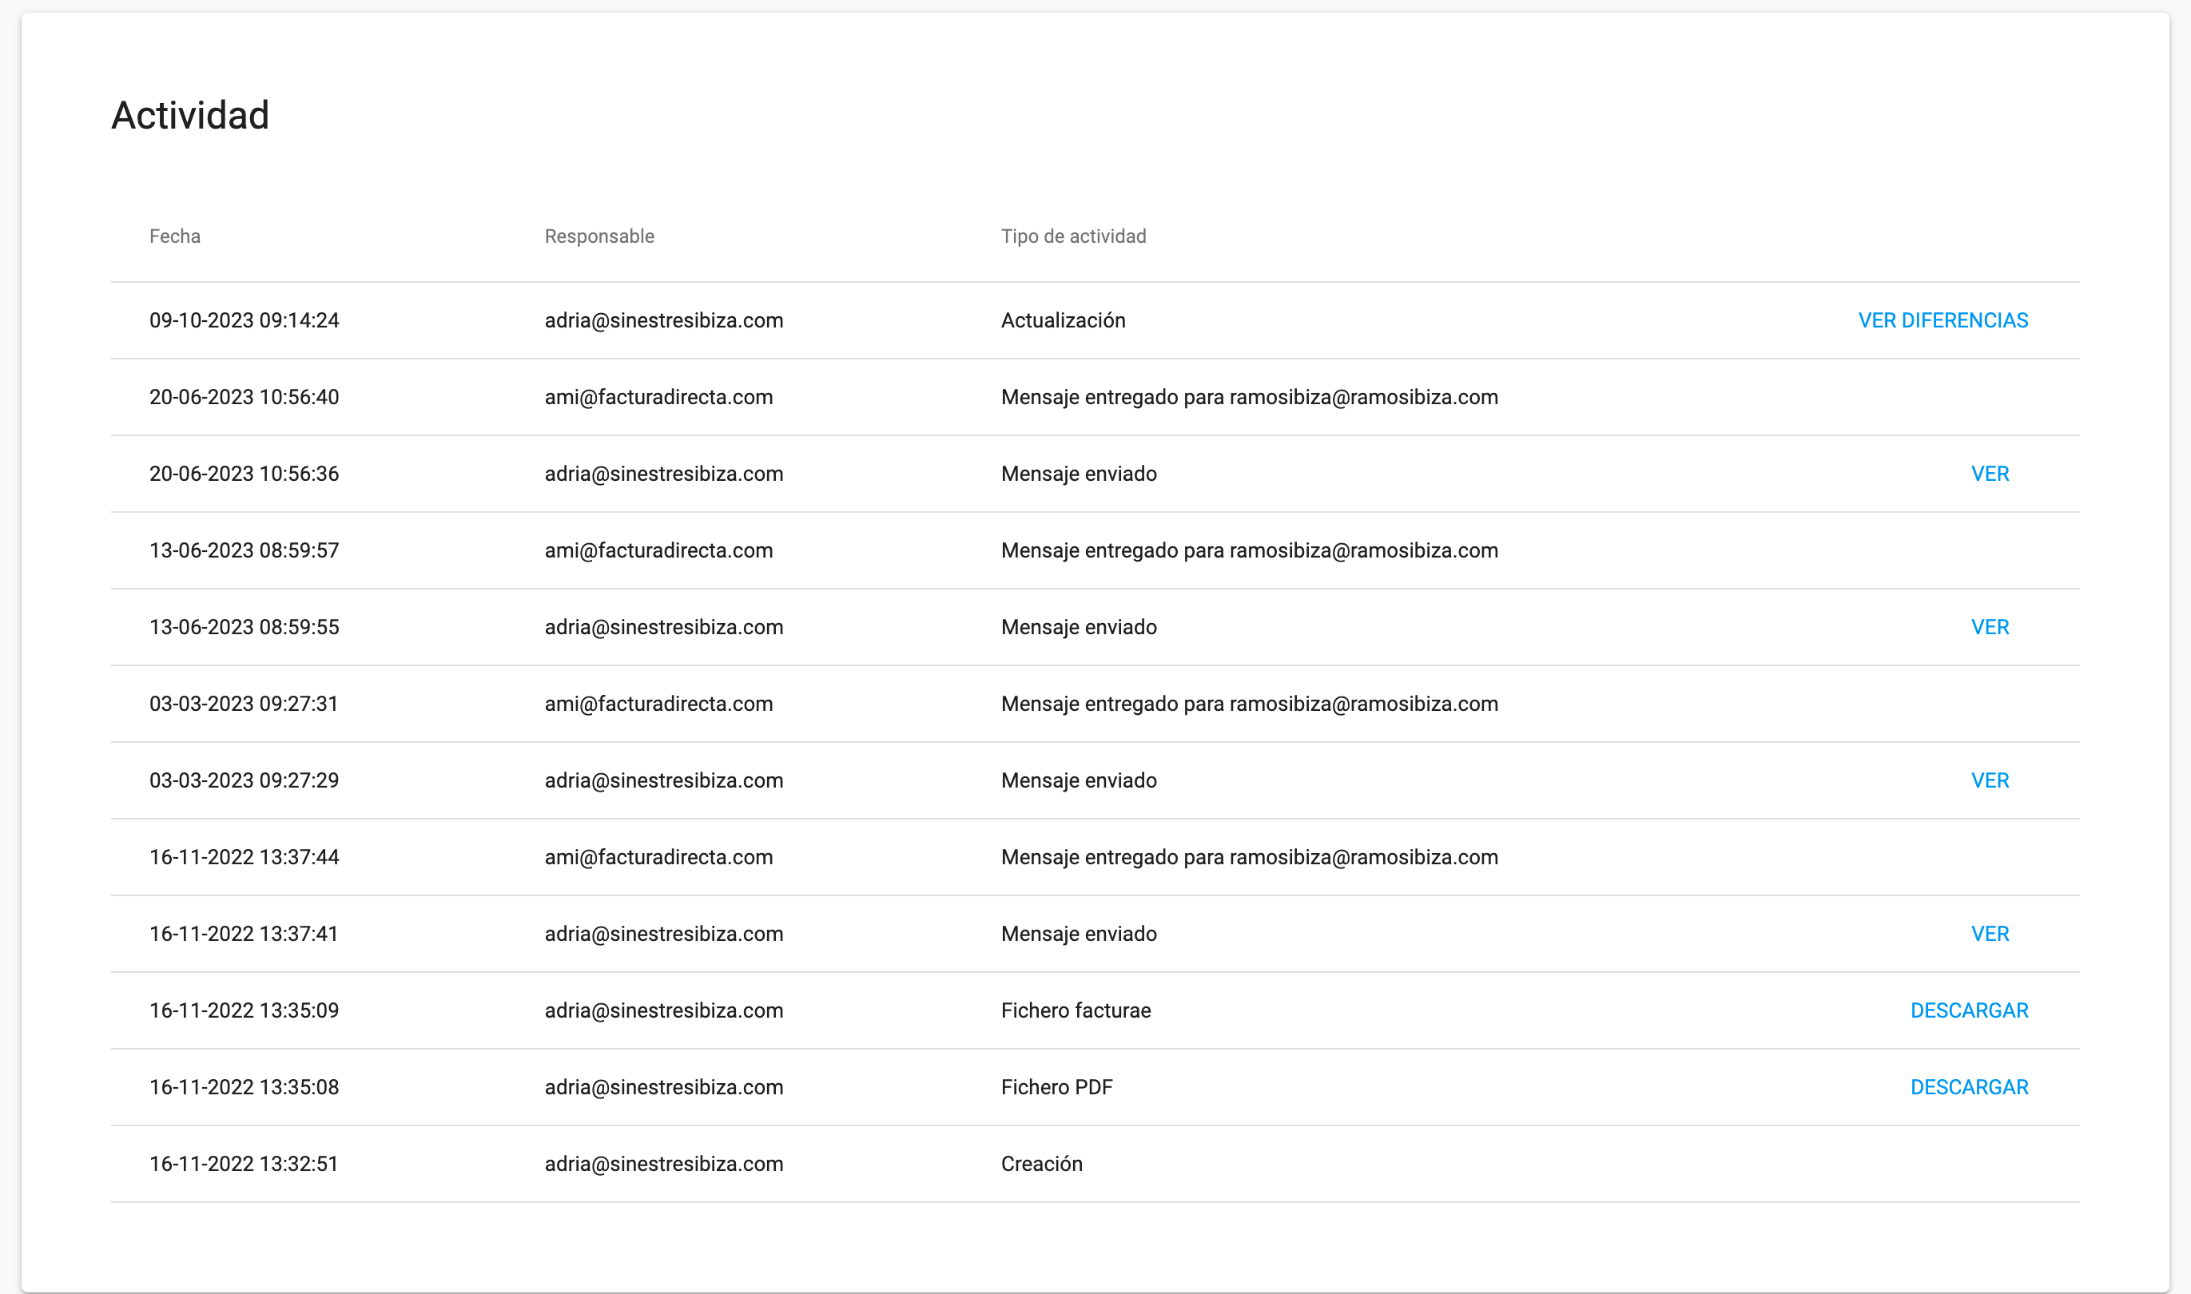
Task: Select the 16-11-2022 13:32:51 date cell
Action: (244, 1165)
